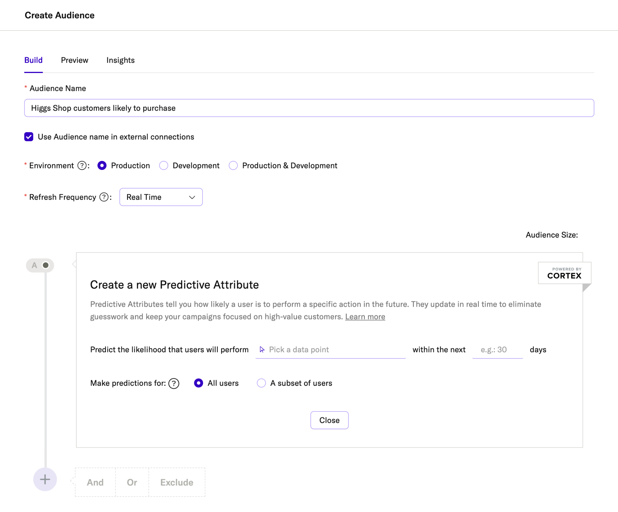Switch to the Insights tab

[120, 60]
